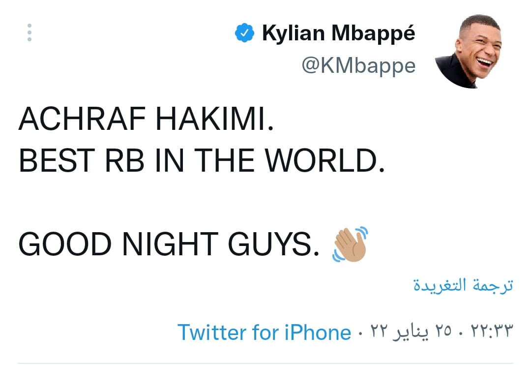Screen dimensions: 531x365
Task: Click the blue verified badge
Action: [x=244, y=34]
